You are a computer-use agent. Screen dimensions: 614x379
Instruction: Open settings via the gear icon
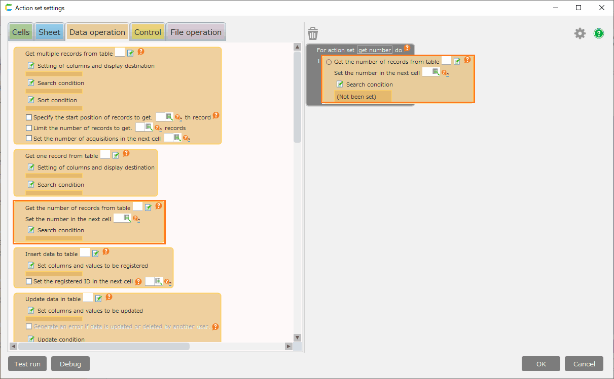(x=580, y=33)
